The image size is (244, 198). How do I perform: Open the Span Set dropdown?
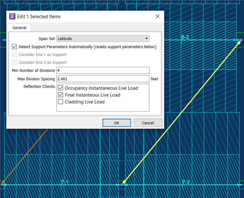103,38
